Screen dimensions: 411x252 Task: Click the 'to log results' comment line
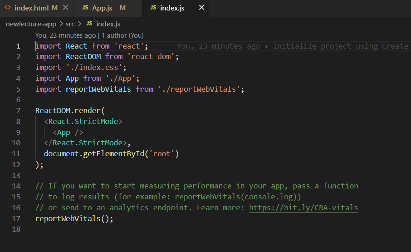coord(168,197)
